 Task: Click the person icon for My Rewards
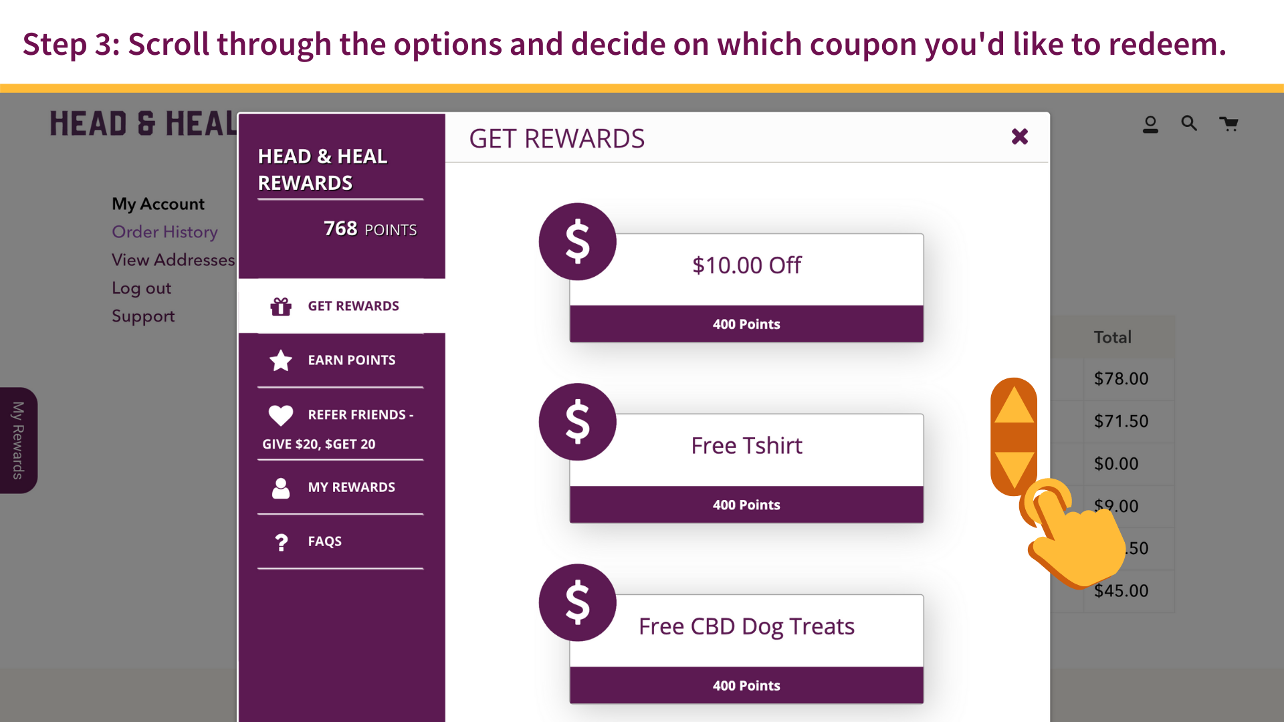click(281, 488)
